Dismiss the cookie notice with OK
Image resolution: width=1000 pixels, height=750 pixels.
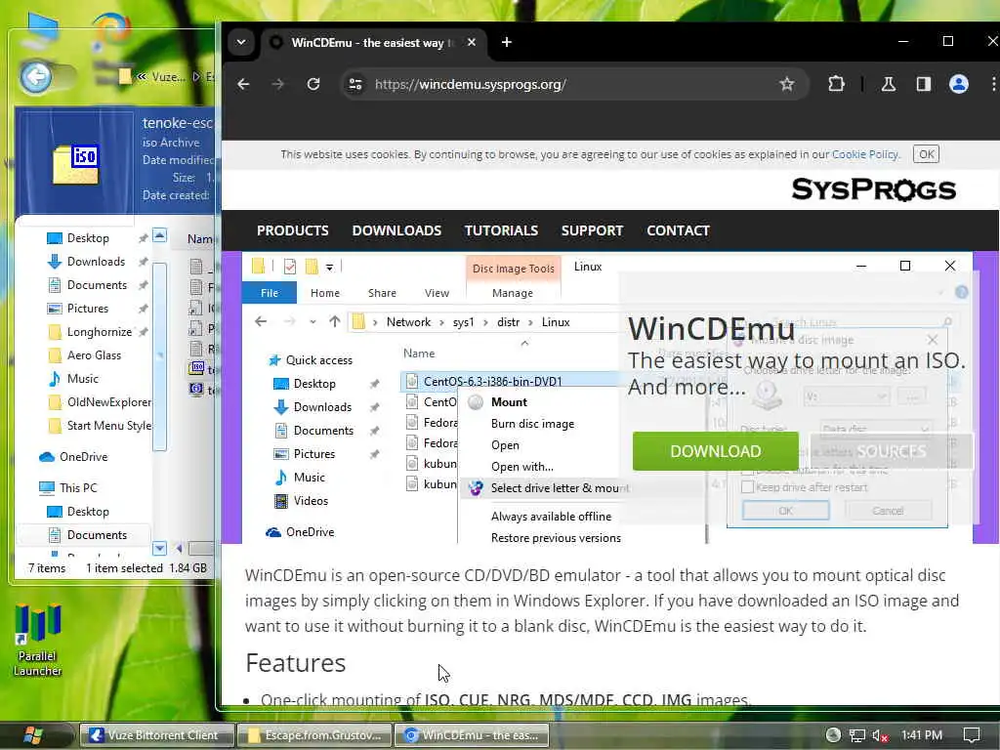(x=926, y=154)
